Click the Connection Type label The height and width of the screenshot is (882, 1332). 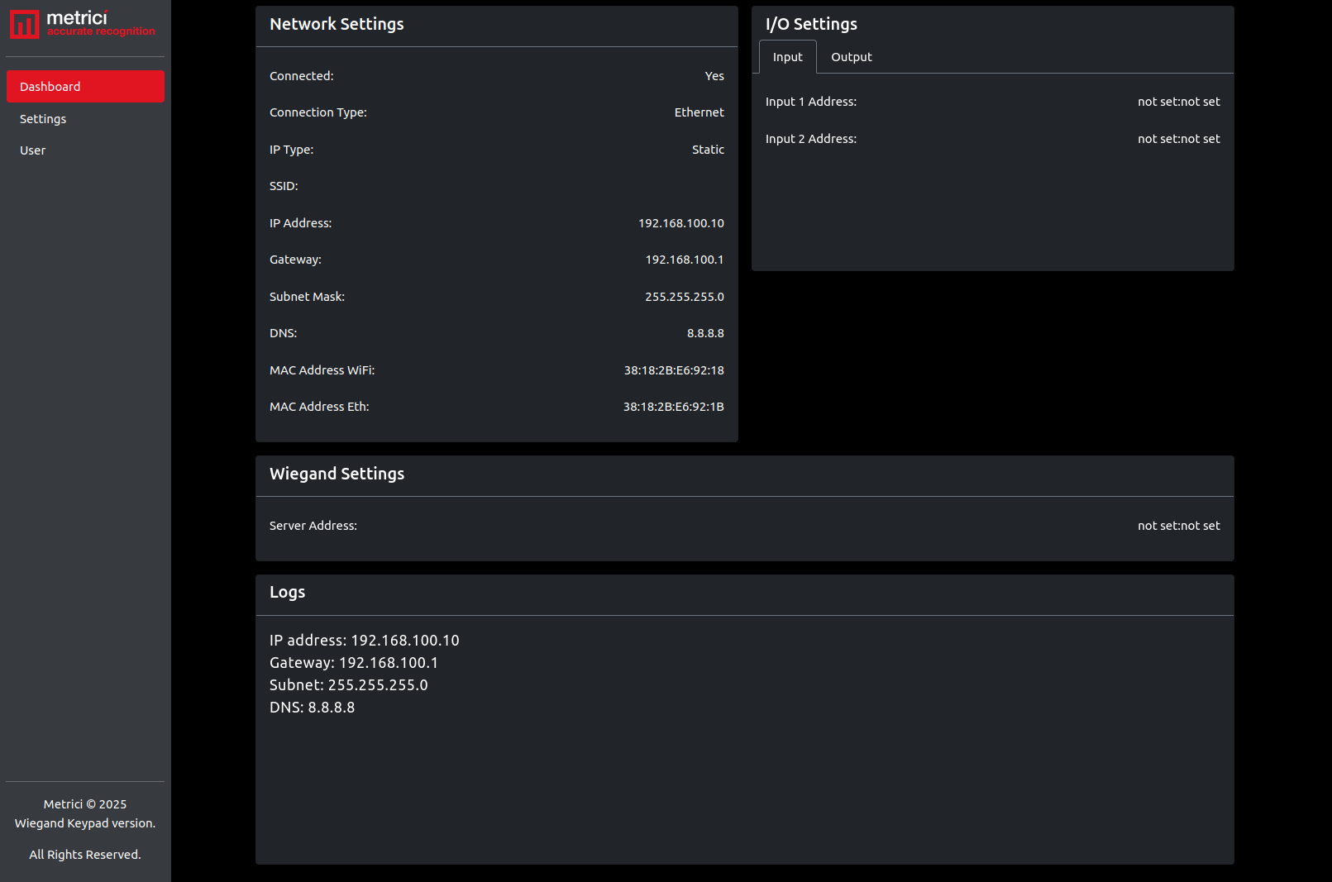[318, 112]
